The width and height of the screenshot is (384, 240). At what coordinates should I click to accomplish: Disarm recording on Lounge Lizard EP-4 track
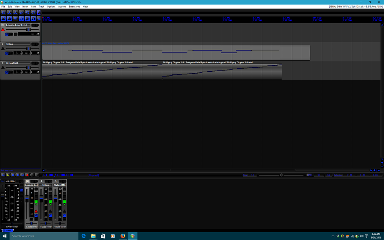pyautogui.click(x=3, y=29)
